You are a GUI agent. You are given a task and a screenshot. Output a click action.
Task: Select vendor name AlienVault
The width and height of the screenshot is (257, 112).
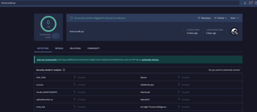(x=145, y=92)
